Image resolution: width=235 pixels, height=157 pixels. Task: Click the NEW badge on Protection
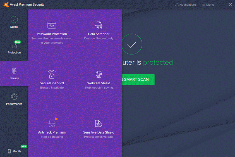(18, 42)
